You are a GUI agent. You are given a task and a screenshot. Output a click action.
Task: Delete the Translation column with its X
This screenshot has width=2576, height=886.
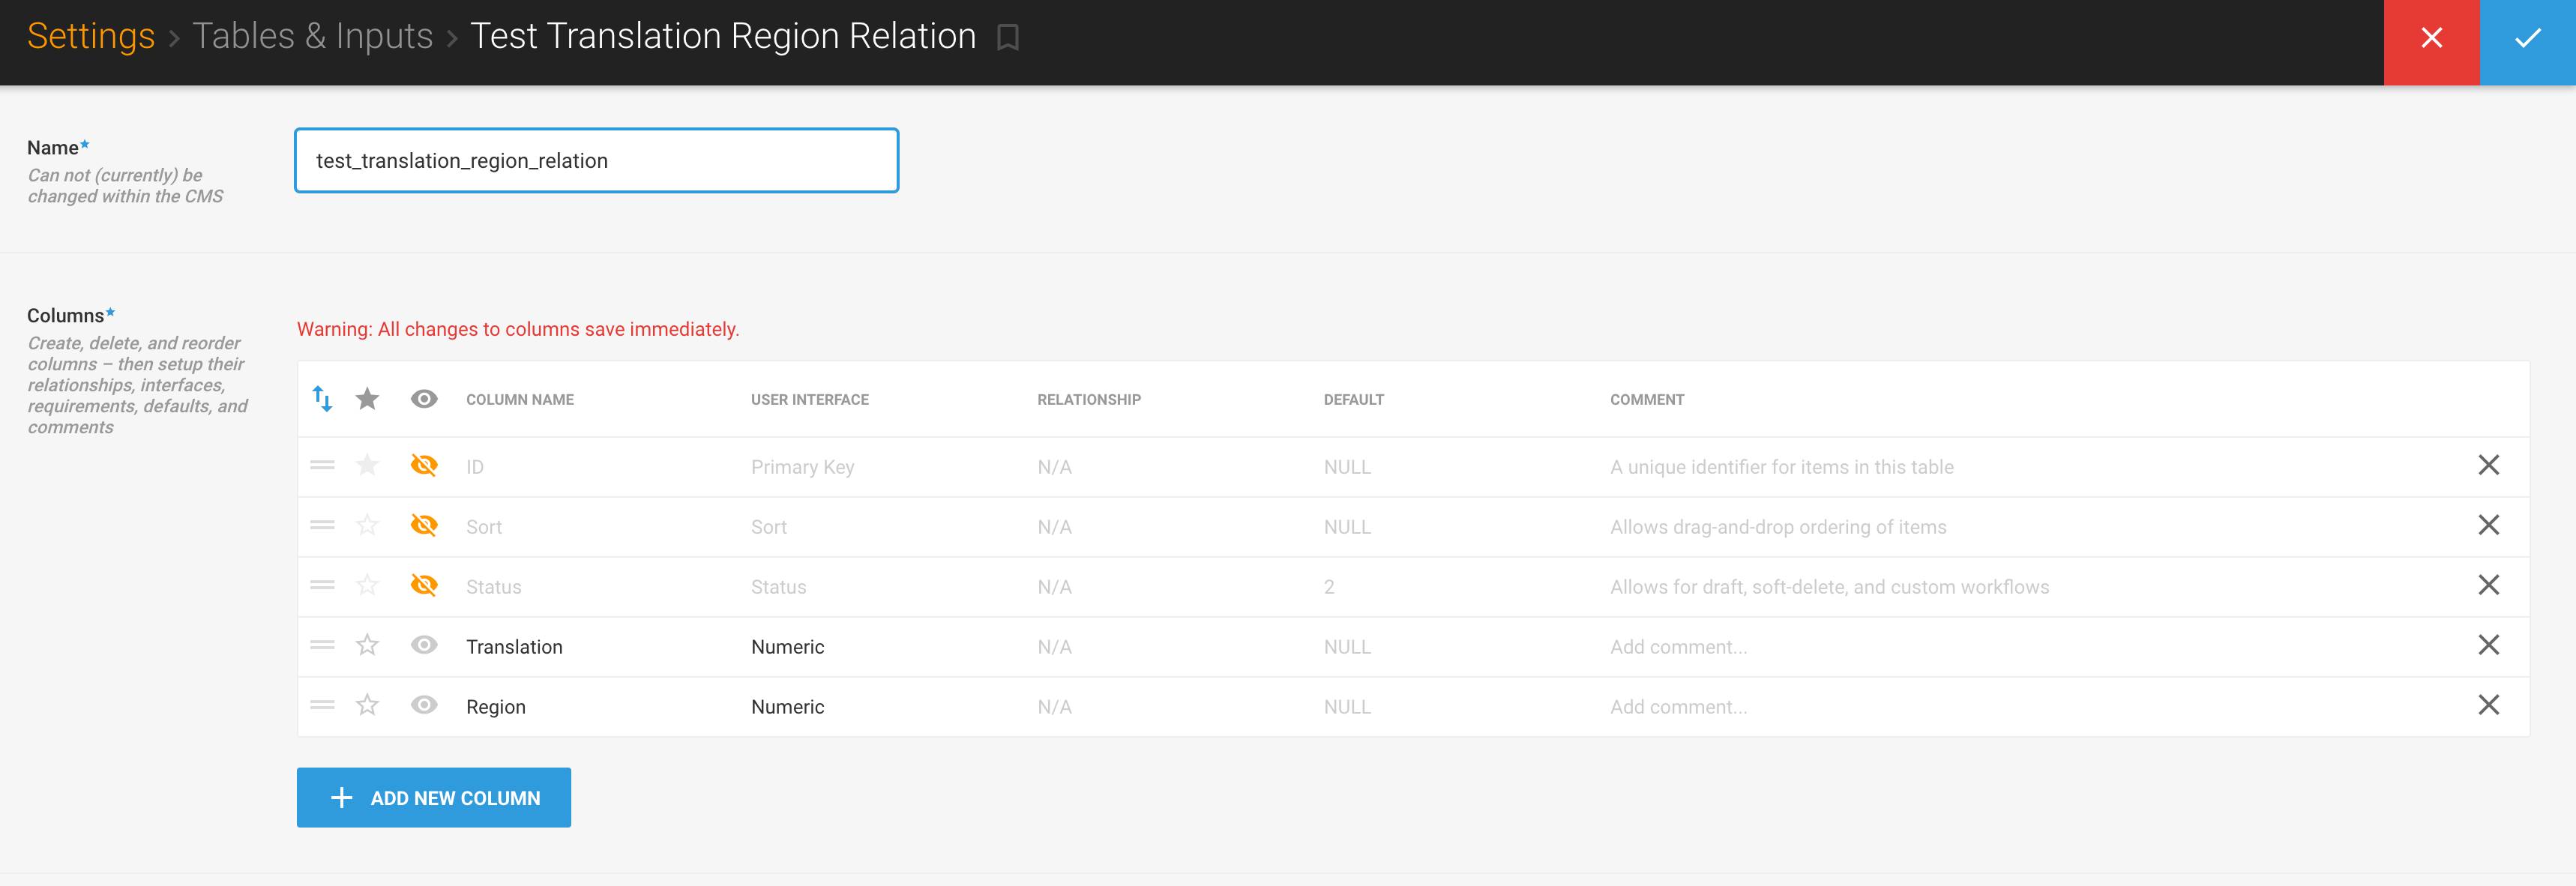point(2488,645)
